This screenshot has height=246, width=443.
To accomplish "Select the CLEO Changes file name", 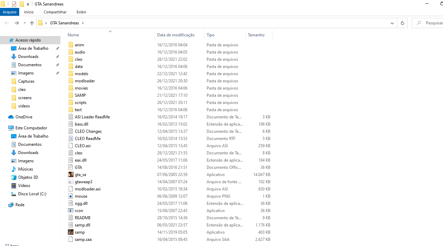I will coord(88,131).
